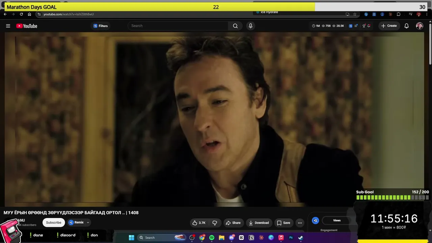Select the youtube.com address bar URL
Screen dimensions: 432x243
coord(69,14)
